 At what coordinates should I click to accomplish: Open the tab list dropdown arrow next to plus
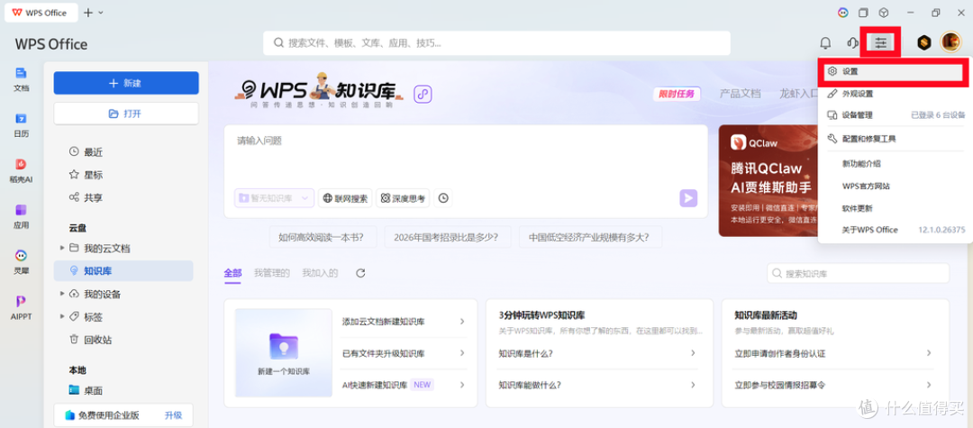point(101,13)
